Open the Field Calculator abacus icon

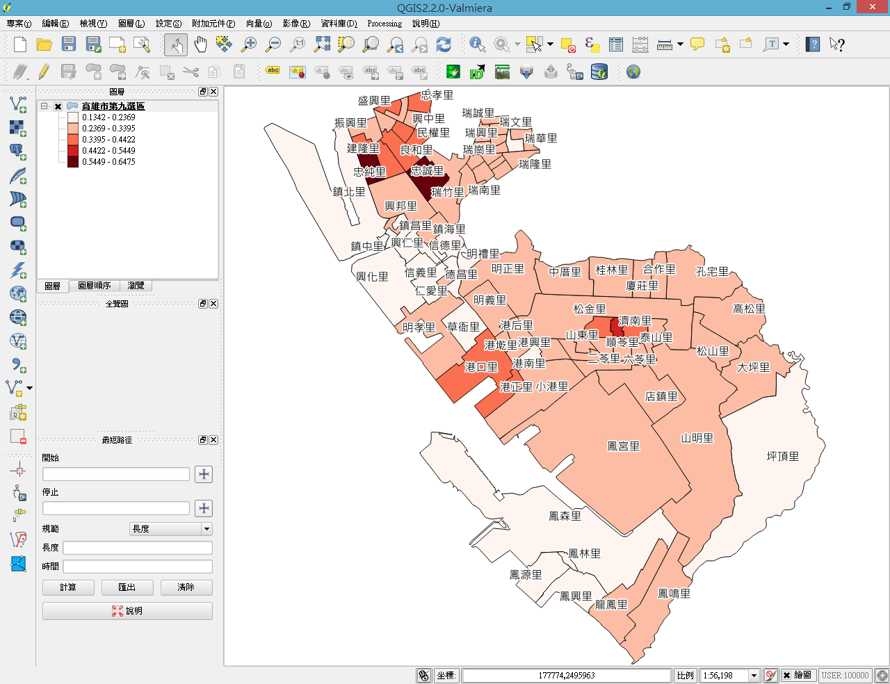click(640, 44)
